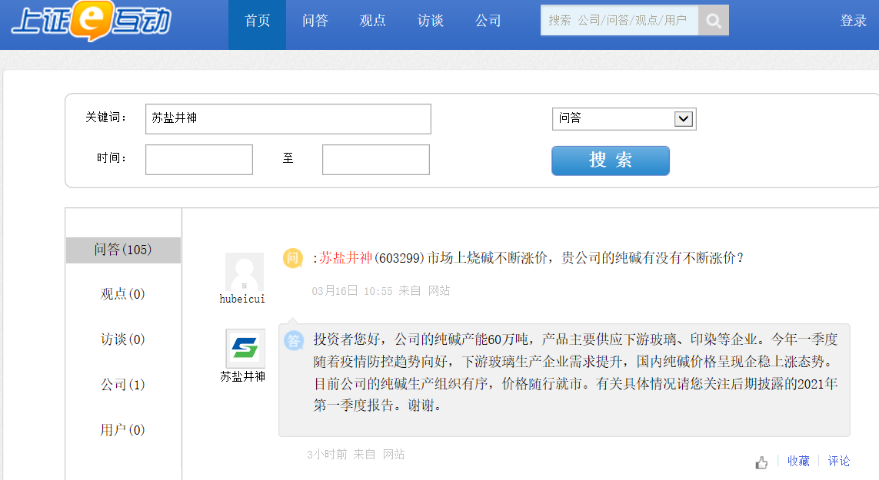This screenshot has width=879, height=480.
Task: Click the orange 问 question badge icon
Action: tap(293, 258)
